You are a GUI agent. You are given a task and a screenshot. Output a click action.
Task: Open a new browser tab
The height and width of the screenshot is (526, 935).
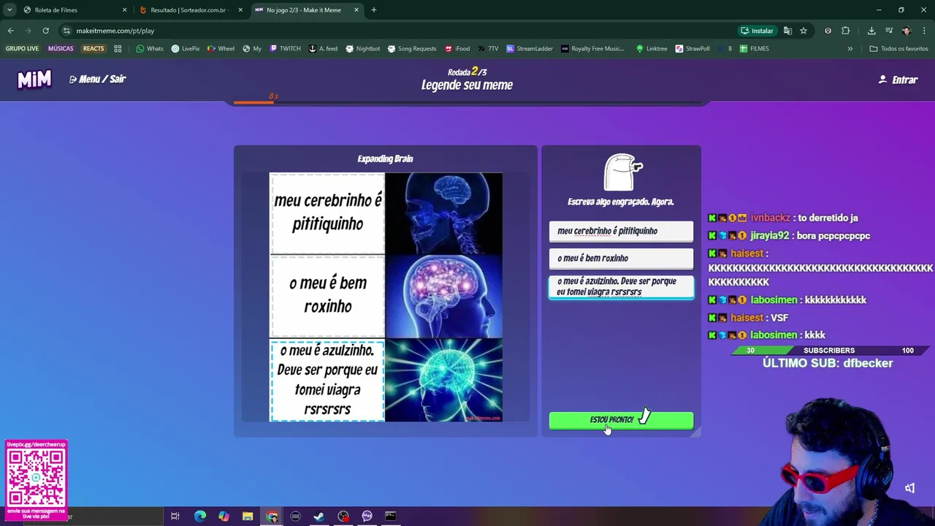pos(373,10)
